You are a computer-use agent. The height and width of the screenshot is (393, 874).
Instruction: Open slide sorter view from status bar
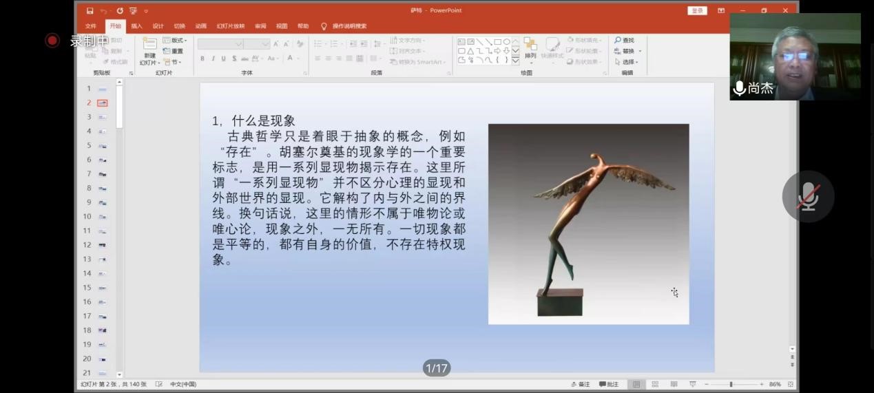pos(655,384)
